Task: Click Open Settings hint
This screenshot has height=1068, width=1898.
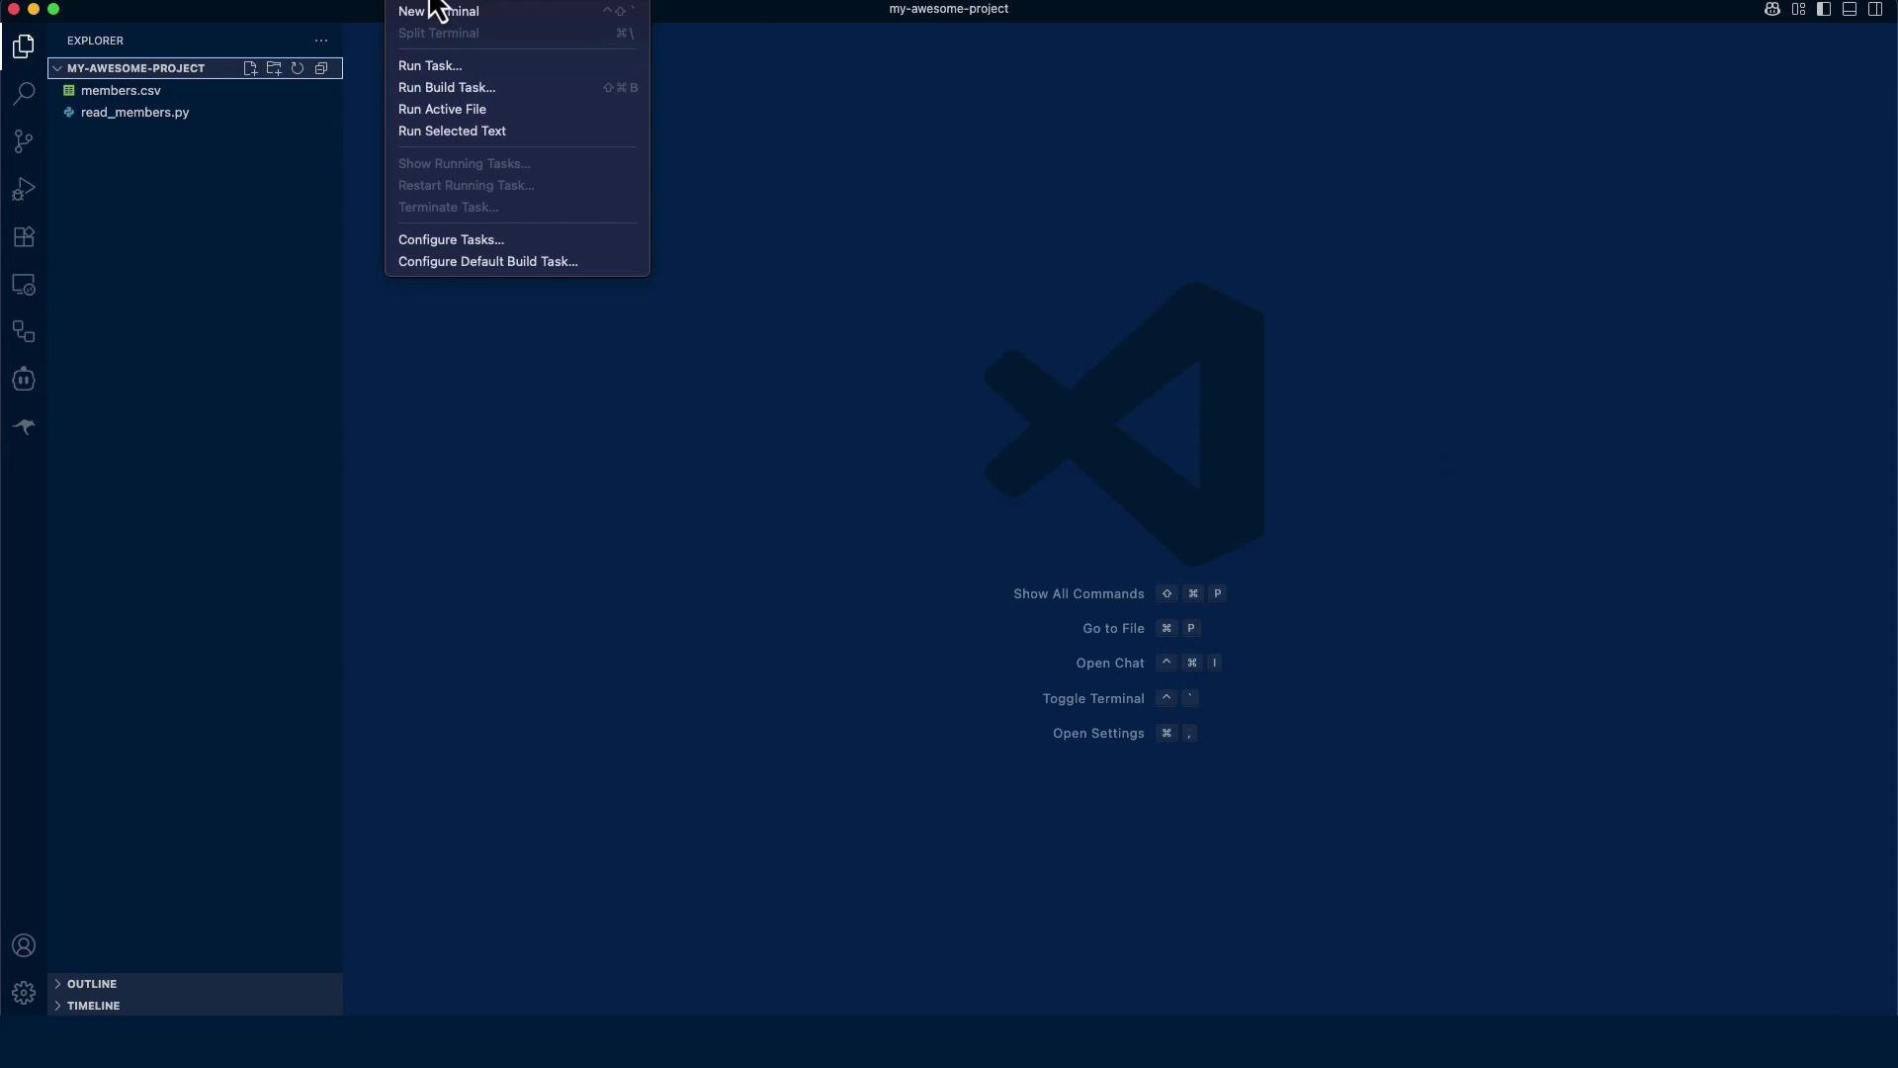Action: point(1098,734)
